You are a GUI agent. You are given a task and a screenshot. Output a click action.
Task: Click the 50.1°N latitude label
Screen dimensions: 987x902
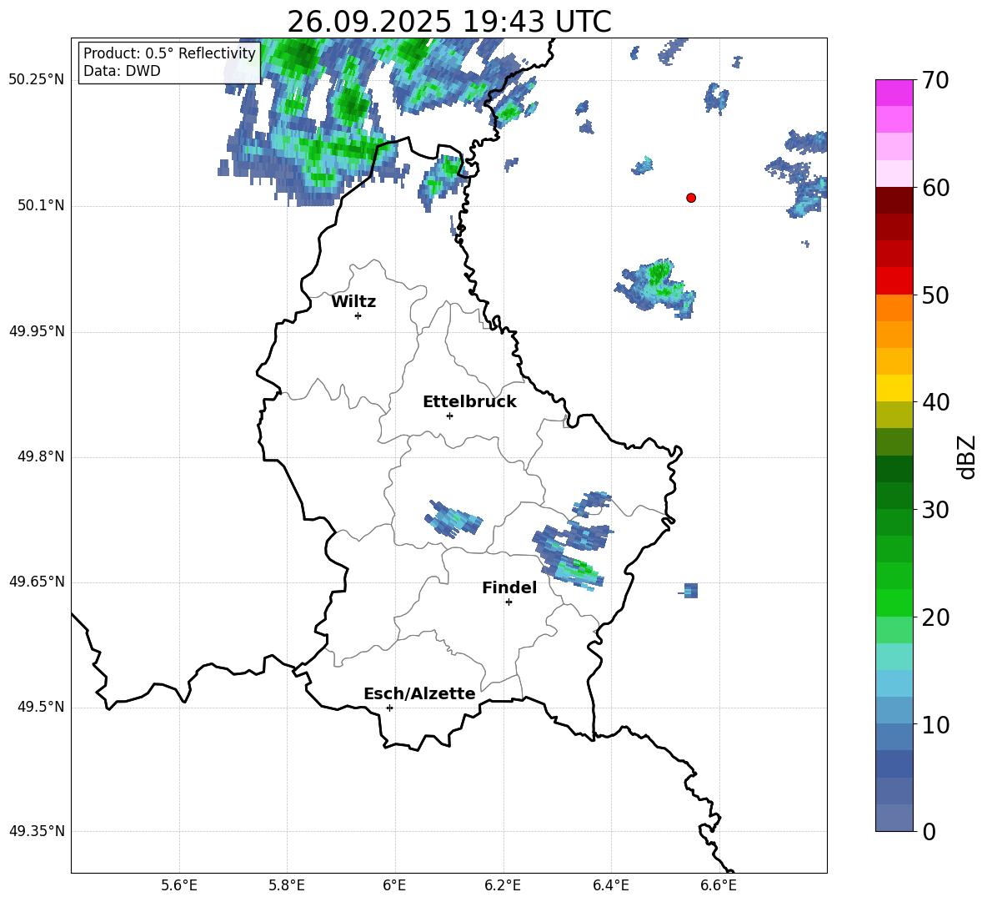(x=41, y=206)
